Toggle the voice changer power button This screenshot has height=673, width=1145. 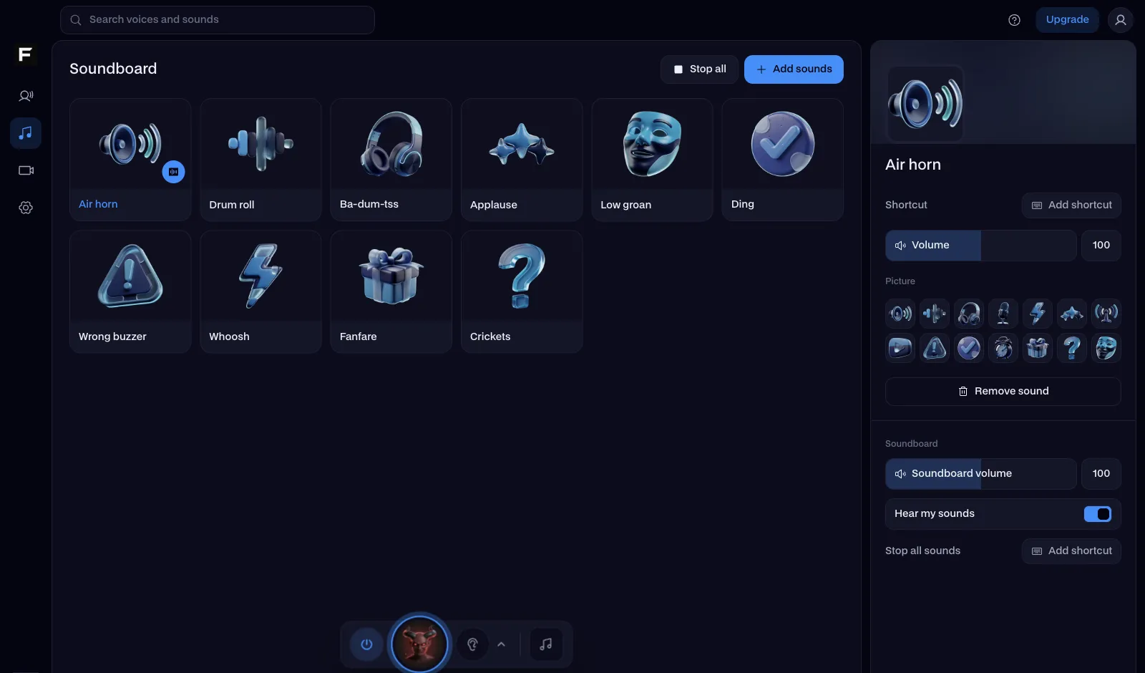click(x=366, y=644)
